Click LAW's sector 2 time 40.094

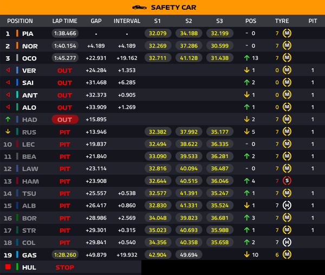click(x=189, y=168)
